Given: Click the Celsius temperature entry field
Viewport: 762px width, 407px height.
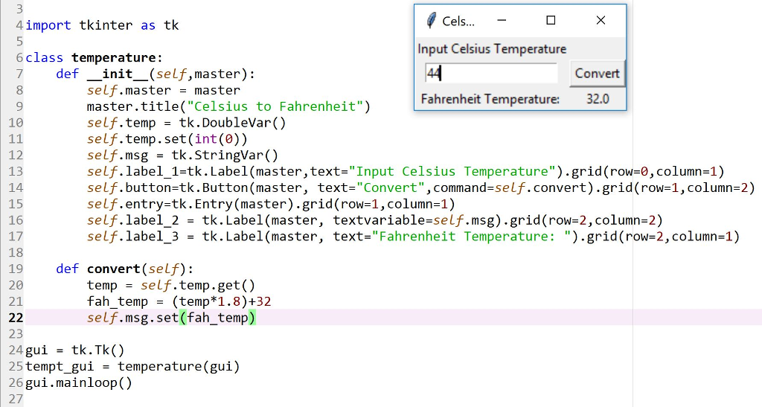Looking at the screenshot, I should point(491,74).
